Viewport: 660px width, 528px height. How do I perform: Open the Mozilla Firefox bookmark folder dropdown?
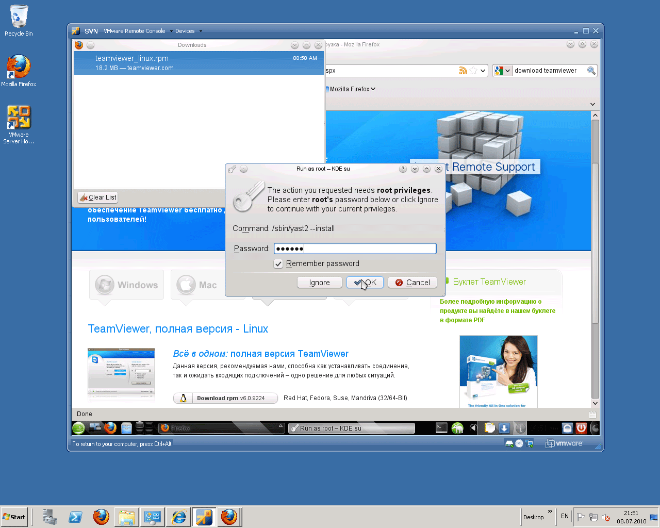click(350, 89)
